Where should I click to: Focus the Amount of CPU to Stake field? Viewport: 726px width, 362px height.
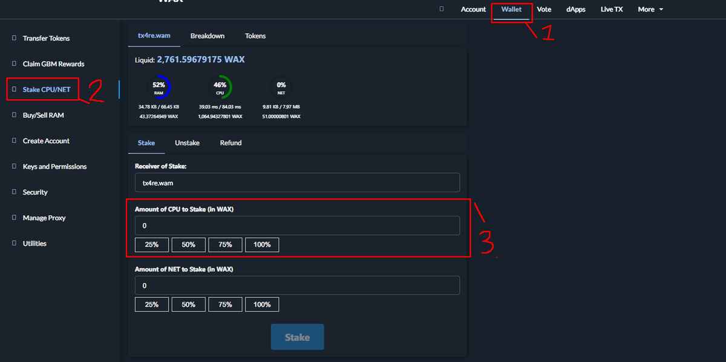pos(297,225)
